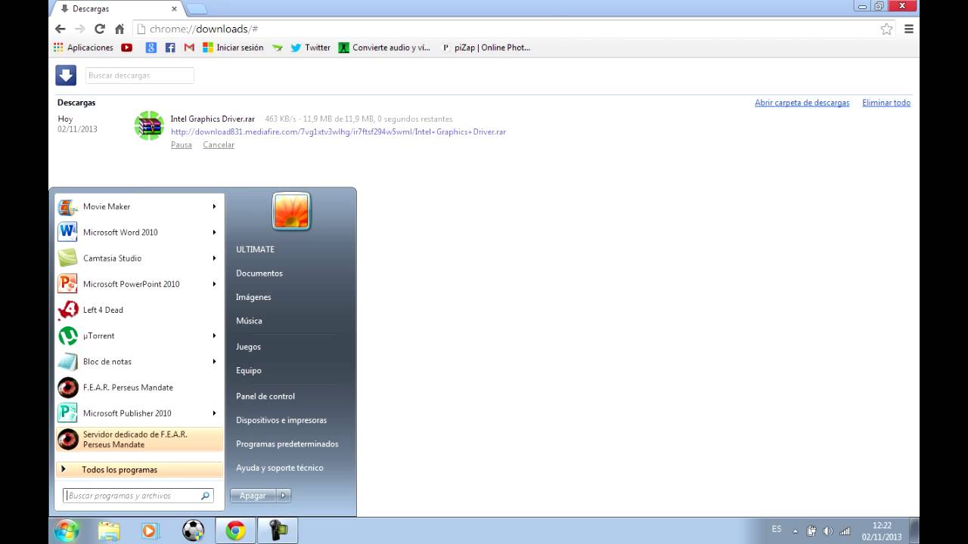Launch Left 4 Dead from the Start menu
Screen dimensions: 968x544
[x=140, y=310]
